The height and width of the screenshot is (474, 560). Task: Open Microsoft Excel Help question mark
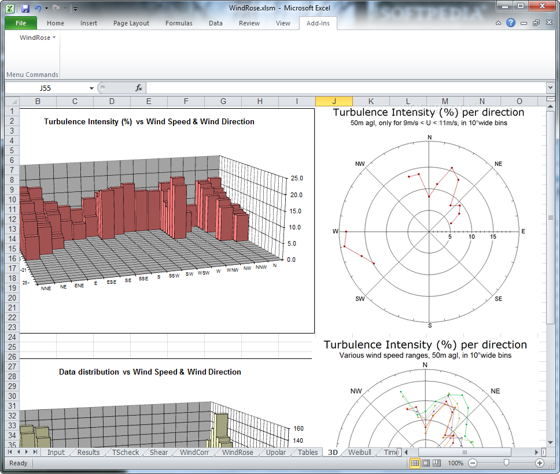point(511,23)
